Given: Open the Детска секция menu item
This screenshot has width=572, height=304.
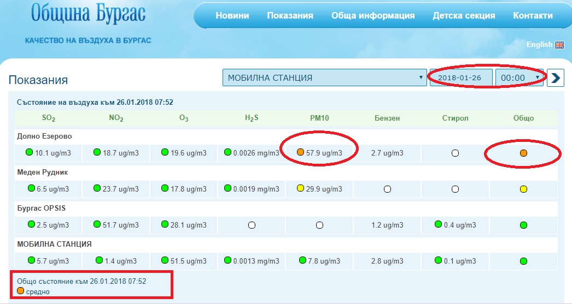Looking at the screenshot, I should [x=464, y=16].
